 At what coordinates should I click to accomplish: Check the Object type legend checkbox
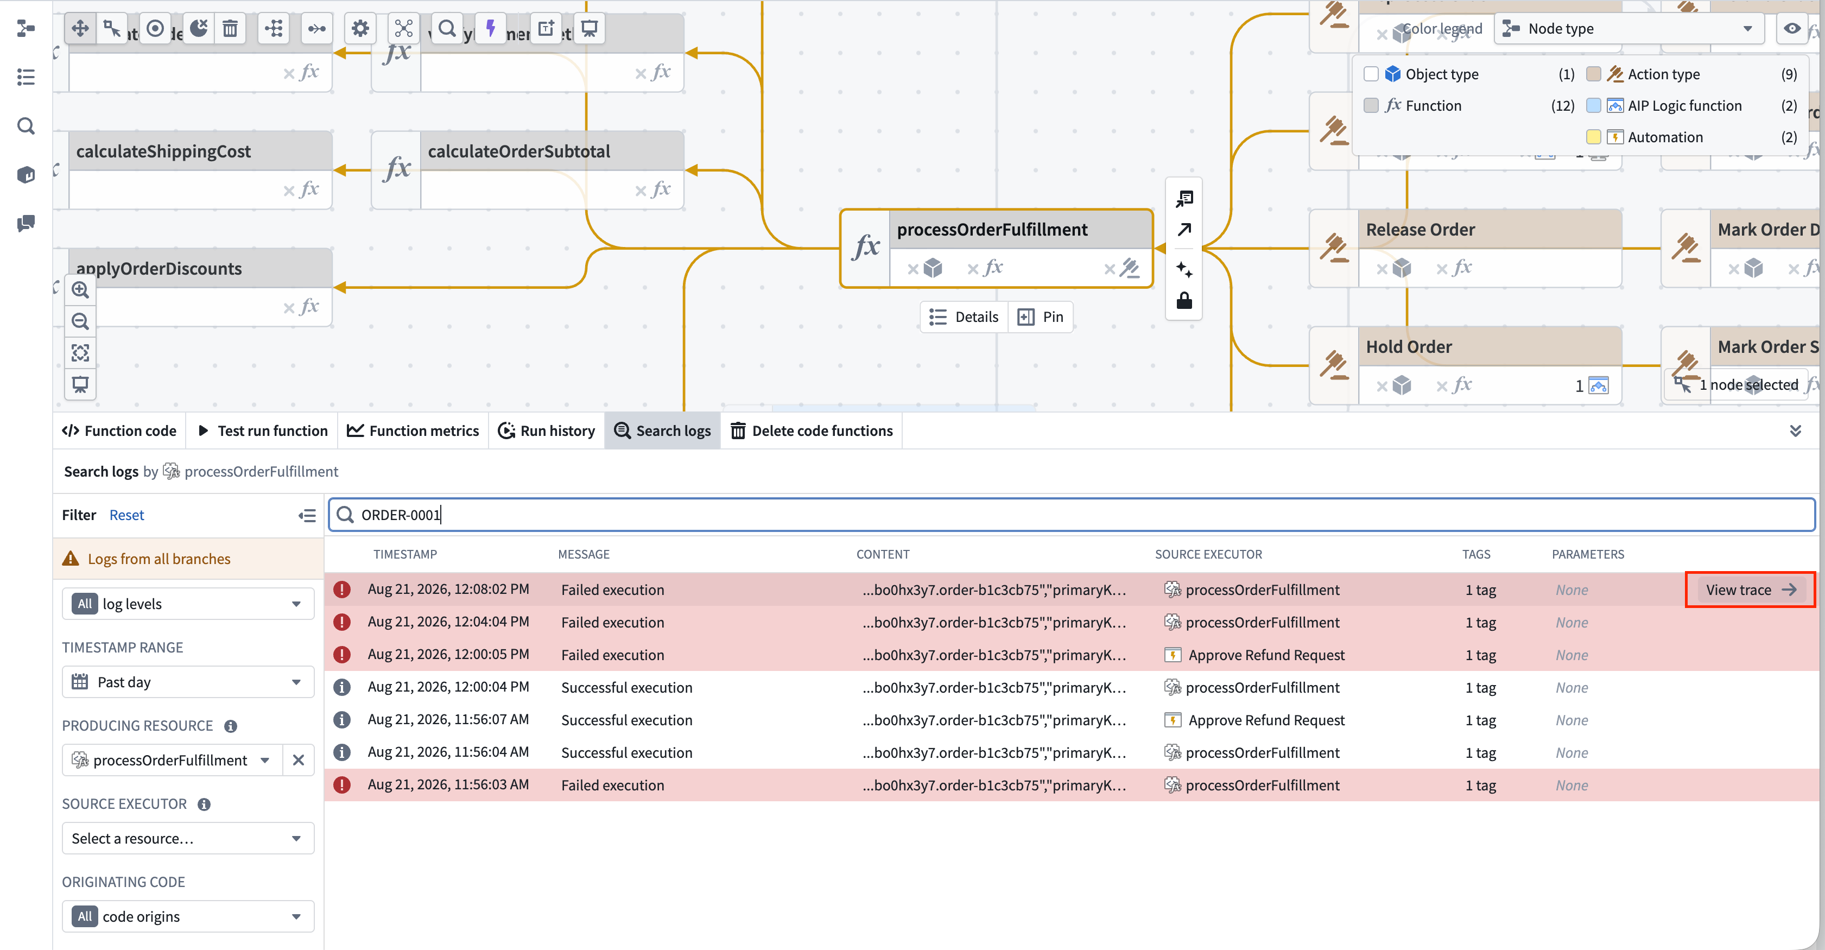click(x=1371, y=74)
